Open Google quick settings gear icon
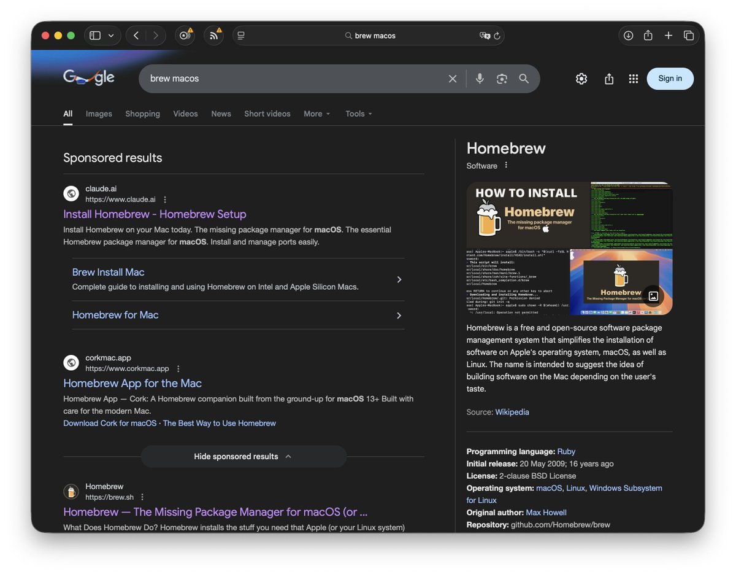The width and height of the screenshot is (736, 574). pyautogui.click(x=581, y=79)
